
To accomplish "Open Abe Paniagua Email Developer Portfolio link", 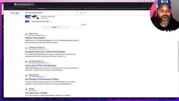I will tap(42, 79).
